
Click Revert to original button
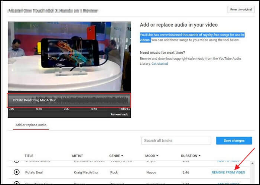(241, 10)
